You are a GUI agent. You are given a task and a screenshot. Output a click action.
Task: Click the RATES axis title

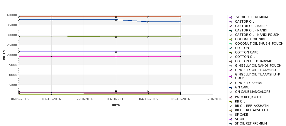[4, 55]
